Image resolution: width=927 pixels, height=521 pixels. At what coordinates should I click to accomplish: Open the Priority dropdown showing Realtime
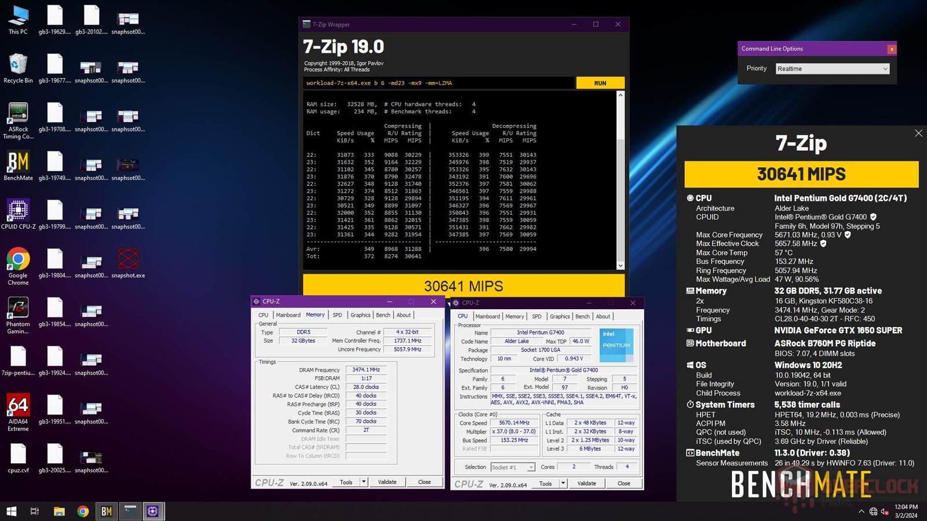pos(833,69)
